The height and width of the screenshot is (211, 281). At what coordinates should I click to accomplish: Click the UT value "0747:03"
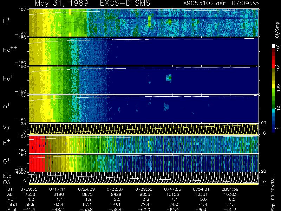172,189
